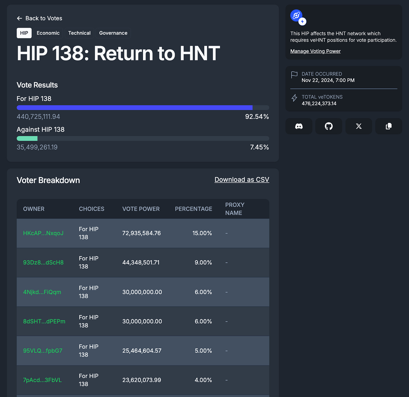Click the Total veTokens lightning icon
The image size is (409, 397).
click(x=294, y=98)
